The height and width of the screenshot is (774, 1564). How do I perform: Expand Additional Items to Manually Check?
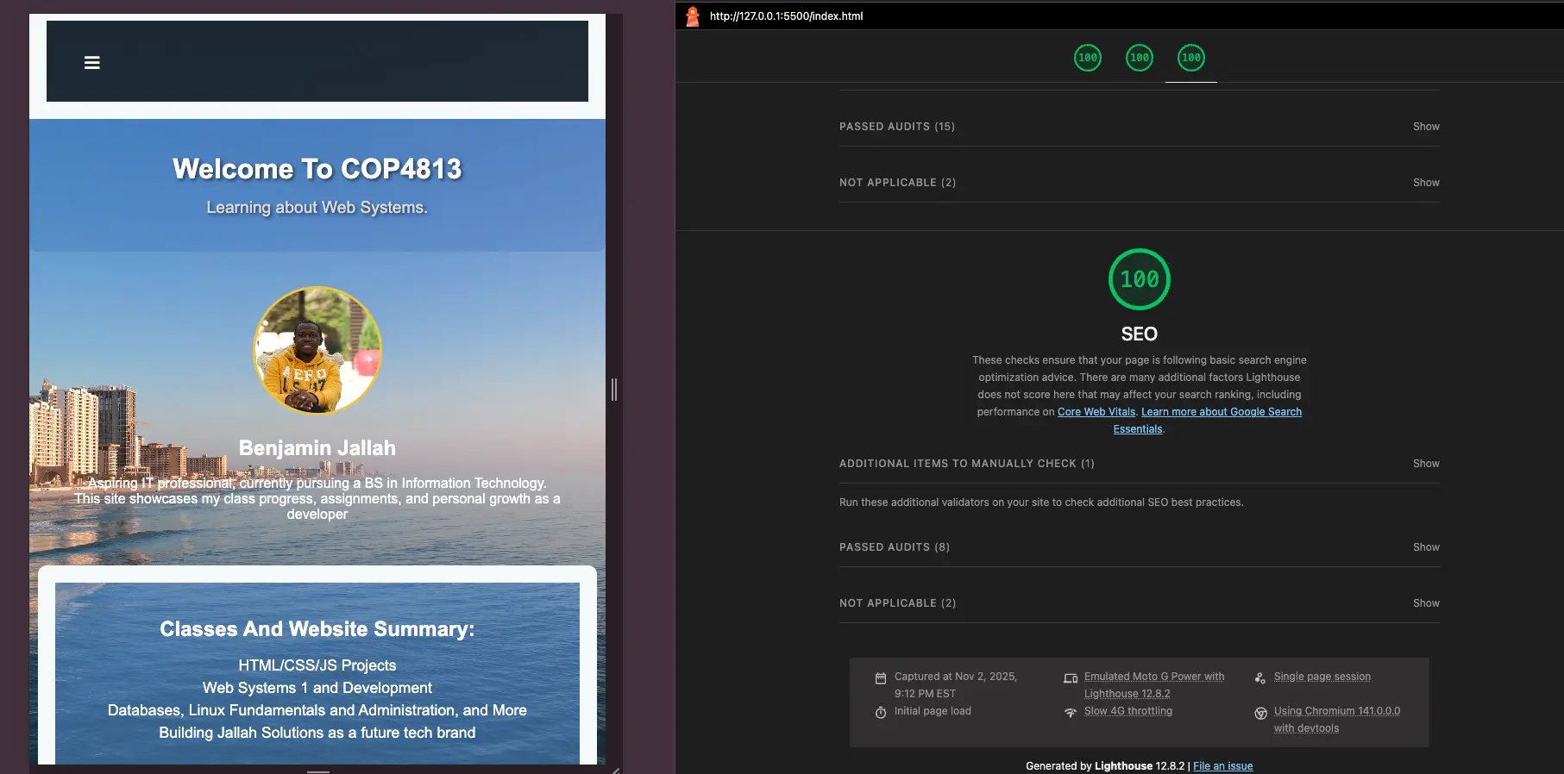click(1140, 464)
